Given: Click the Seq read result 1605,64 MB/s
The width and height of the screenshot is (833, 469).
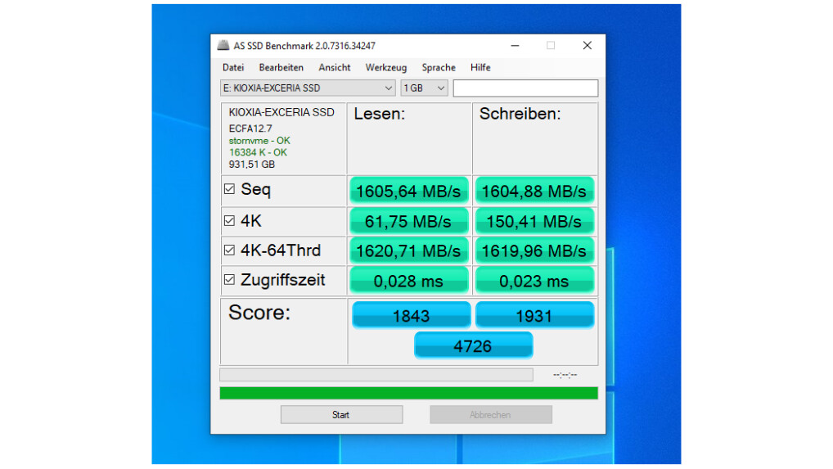Looking at the screenshot, I should [408, 191].
